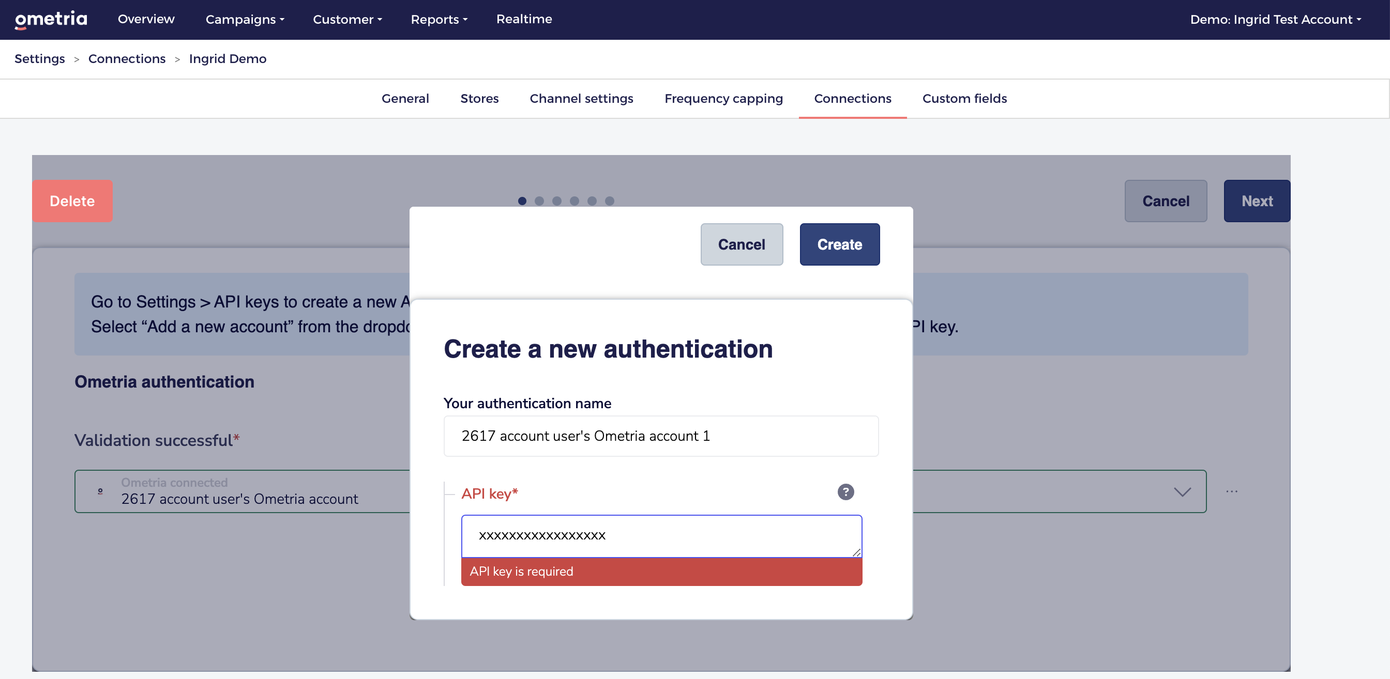Select the second step progress dot
The height and width of the screenshot is (679, 1390).
(x=539, y=200)
